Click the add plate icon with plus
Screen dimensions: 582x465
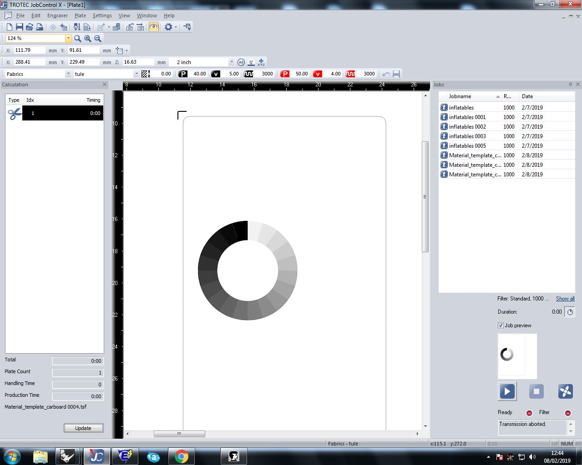(x=101, y=27)
